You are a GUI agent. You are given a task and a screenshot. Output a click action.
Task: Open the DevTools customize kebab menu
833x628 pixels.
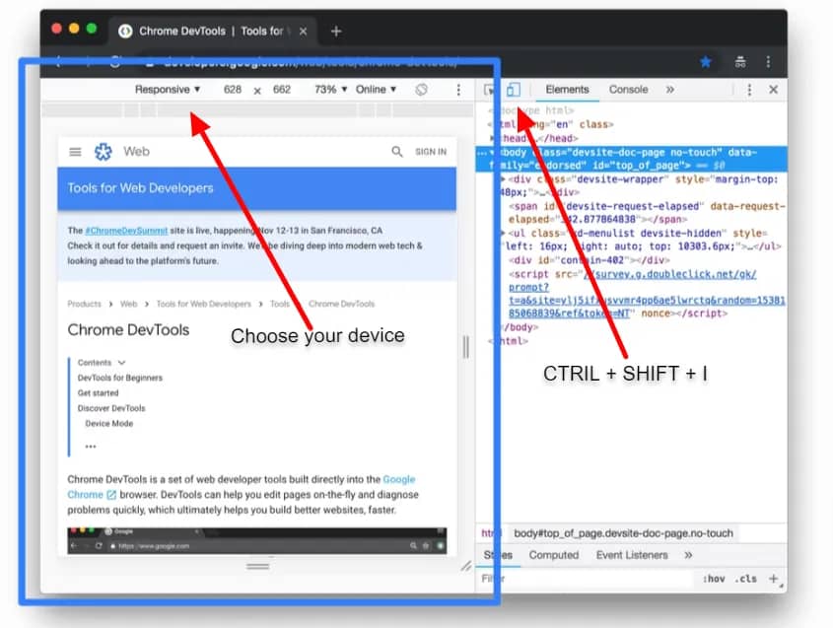tap(749, 90)
